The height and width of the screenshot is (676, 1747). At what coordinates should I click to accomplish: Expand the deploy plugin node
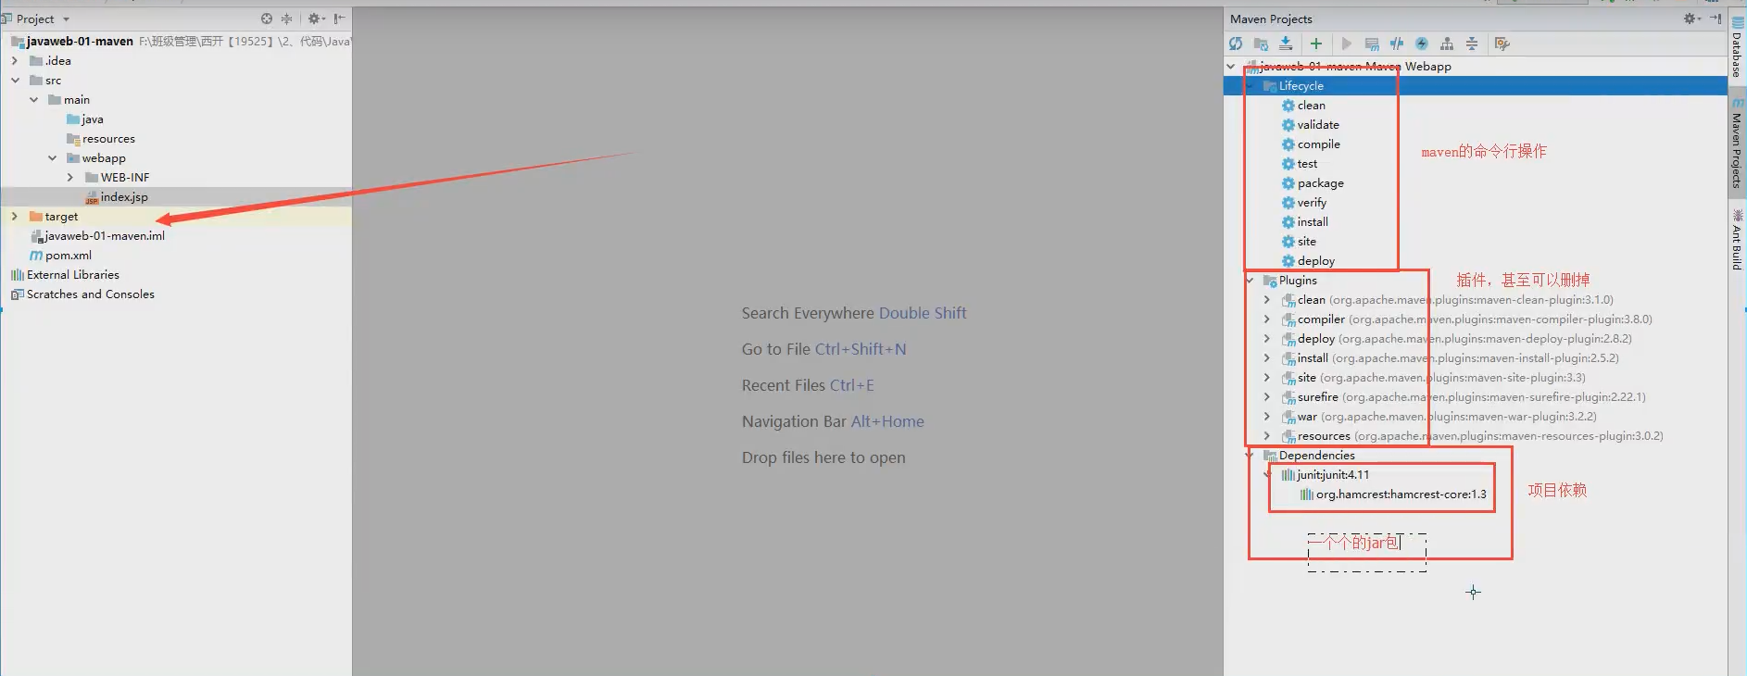(x=1267, y=339)
